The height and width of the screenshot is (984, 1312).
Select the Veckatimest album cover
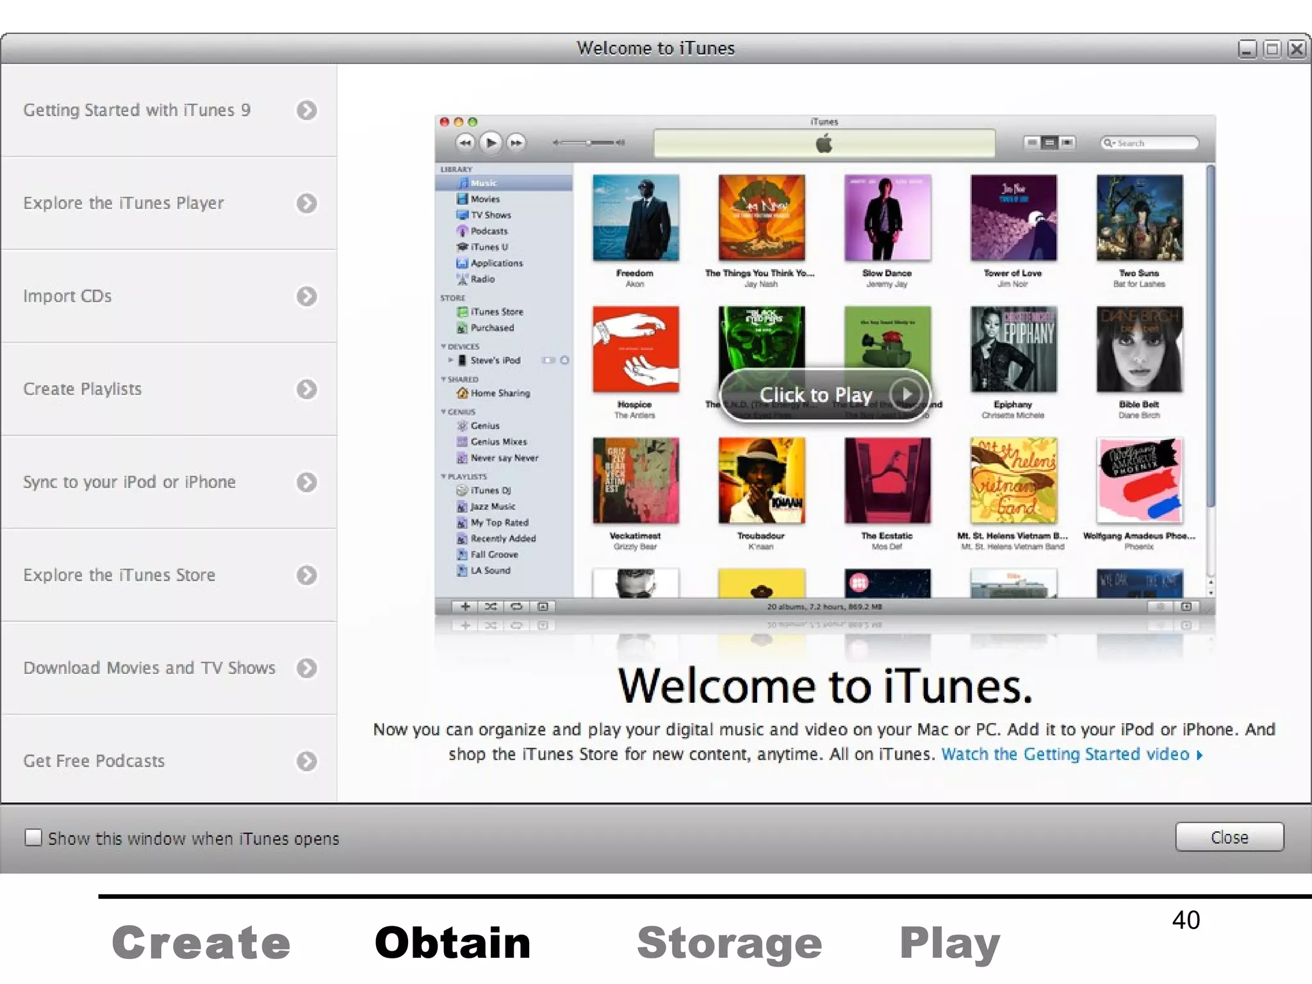click(x=635, y=480)
